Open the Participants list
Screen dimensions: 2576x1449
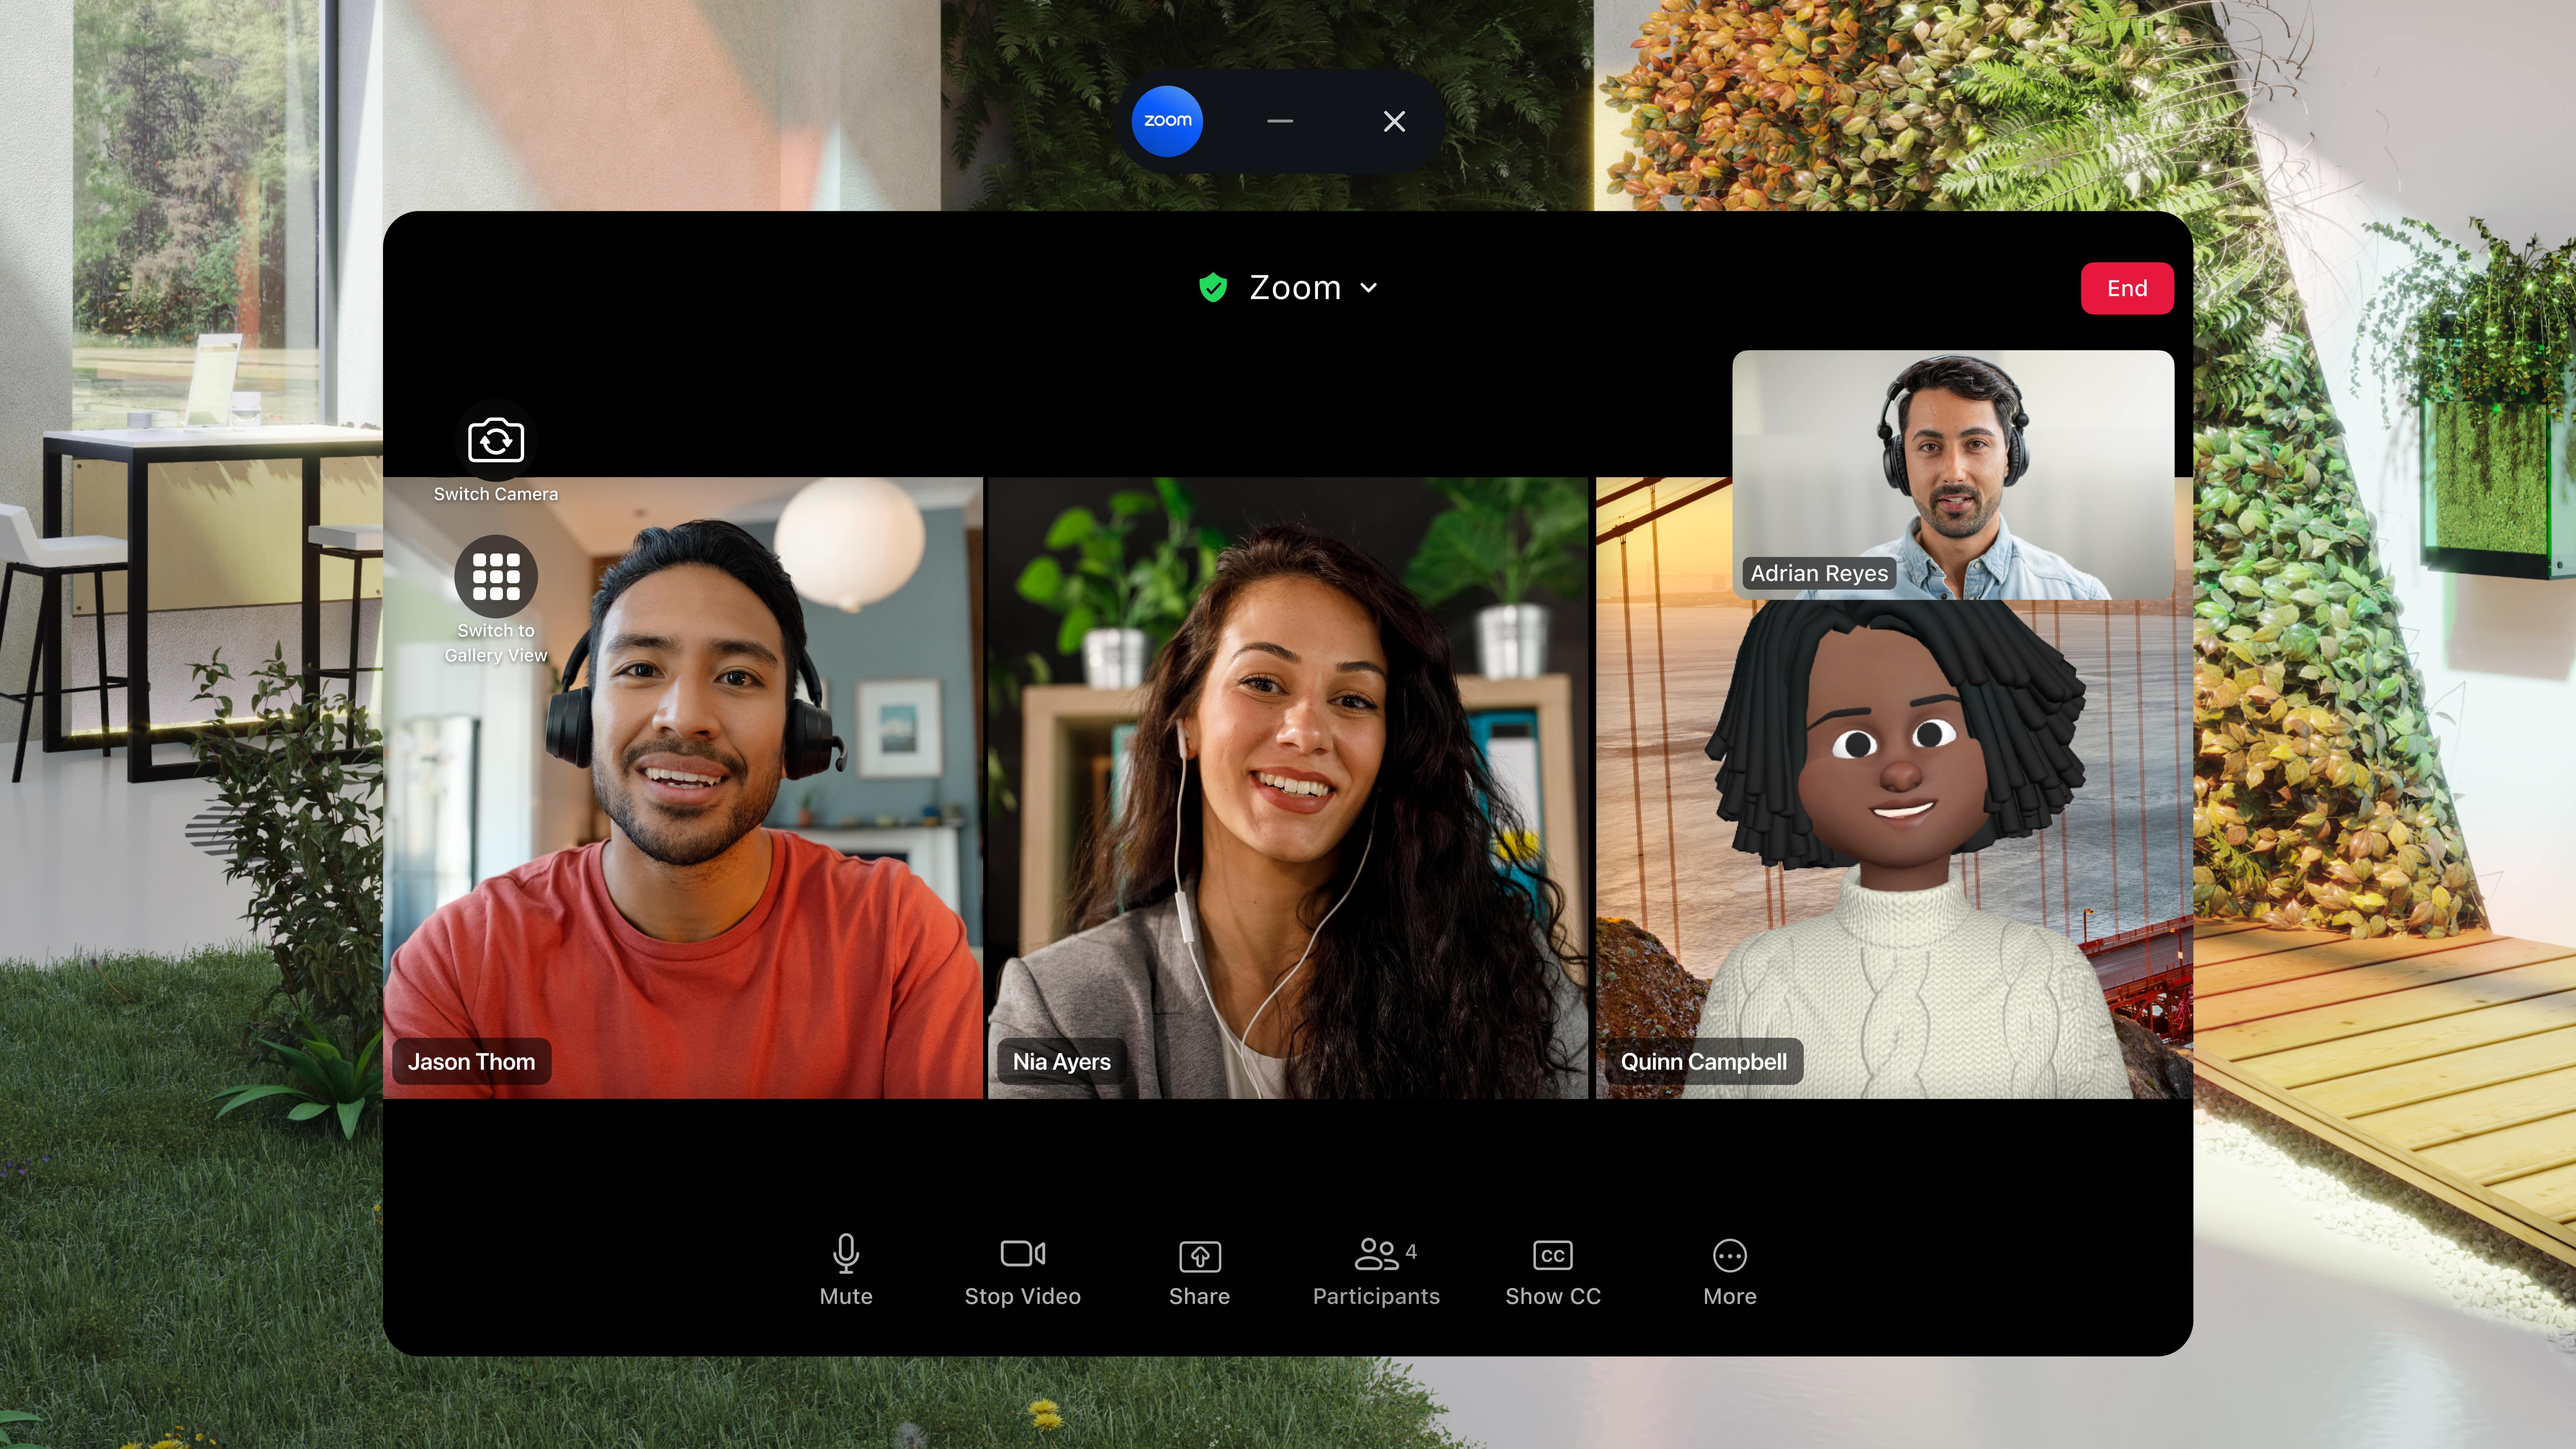tap(1376, 1268)
